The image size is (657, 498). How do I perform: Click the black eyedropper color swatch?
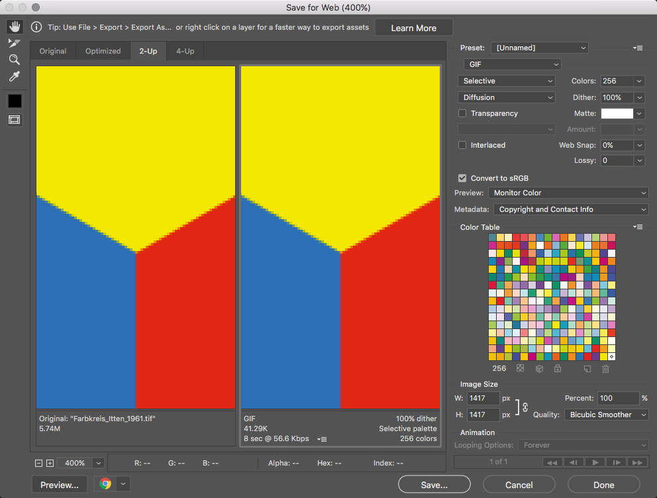(x=15, y=101)
